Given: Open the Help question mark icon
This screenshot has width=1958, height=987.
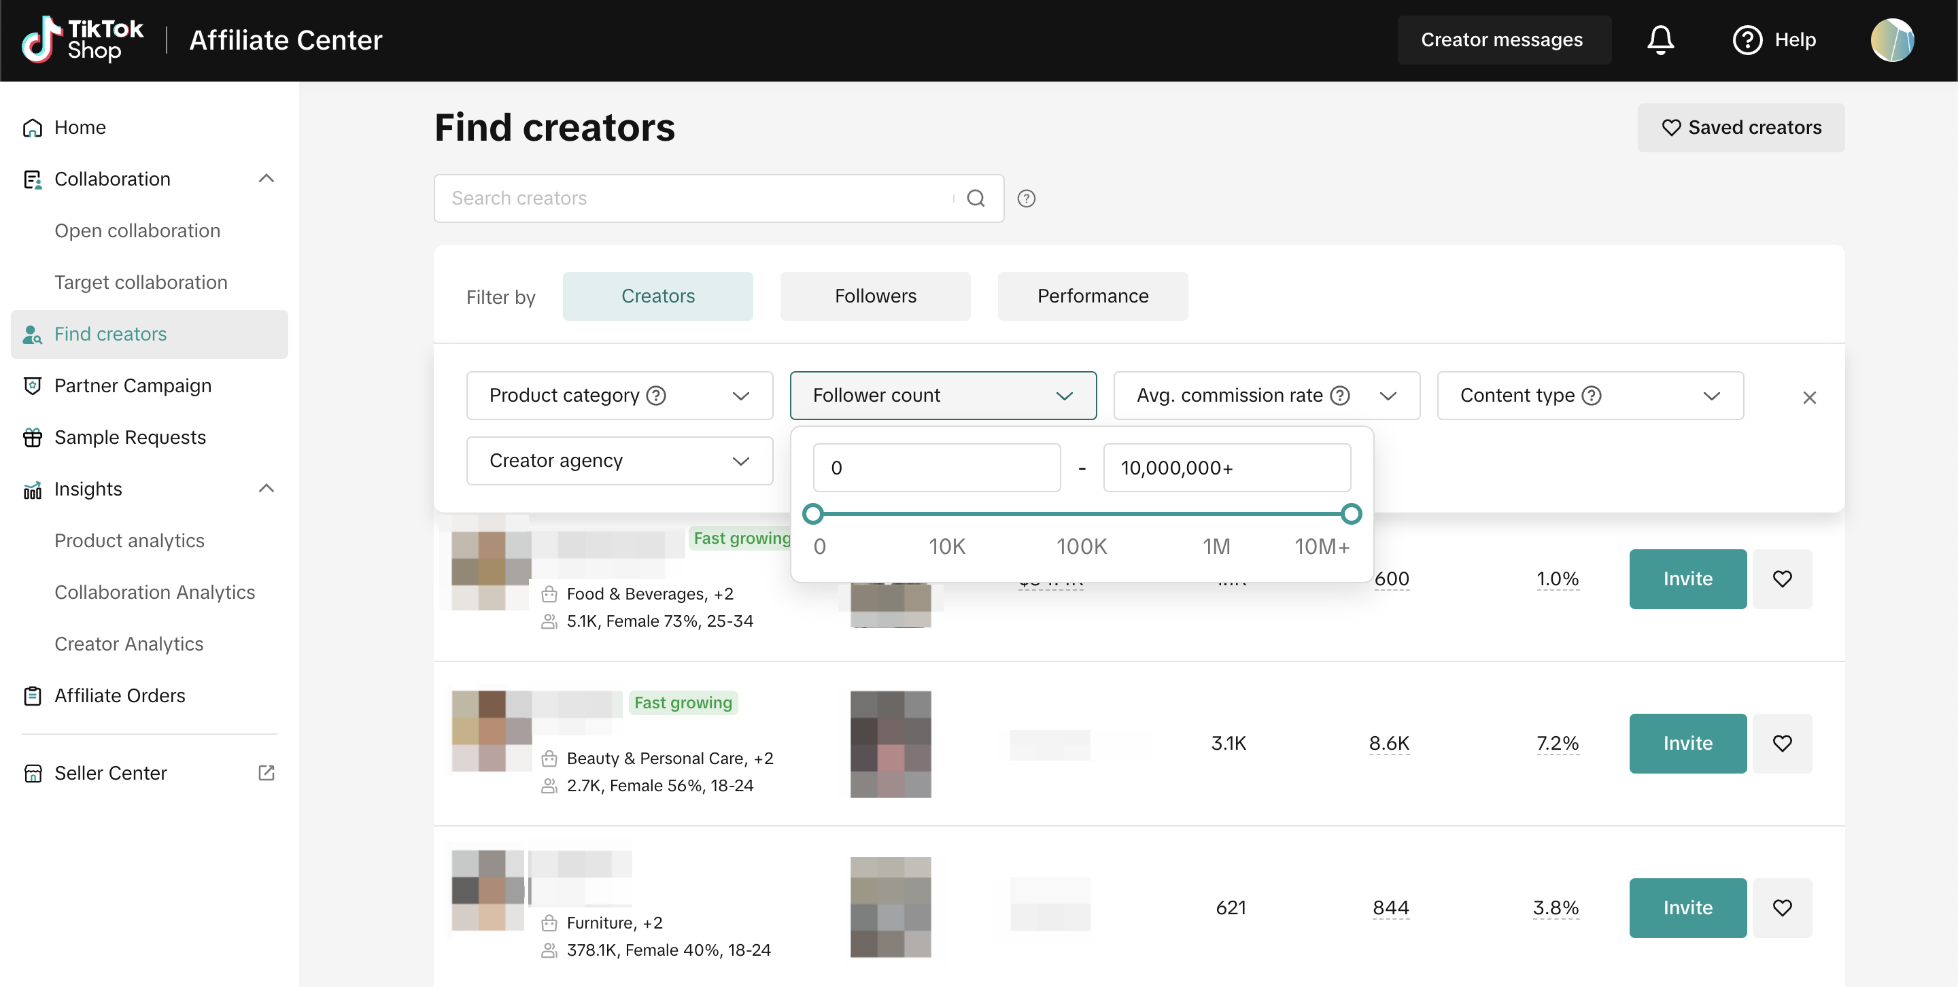Looking at the screenshot, I should pyautogui.click(x=1747, y=39).
